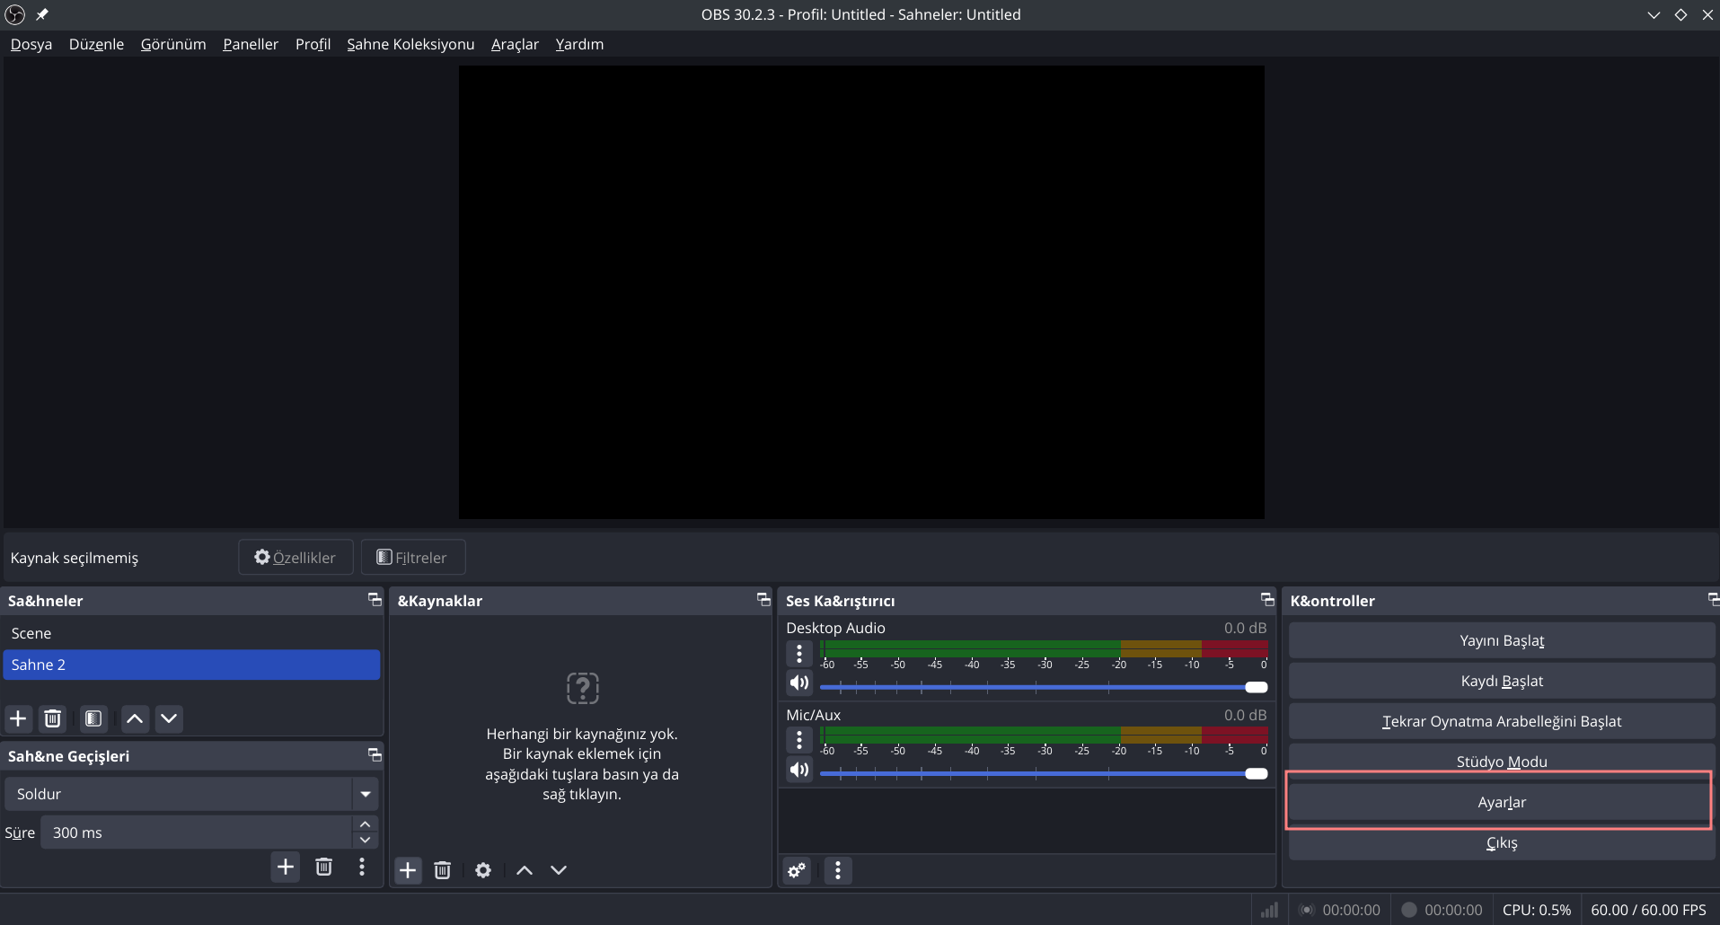This screenshot has width=1720, height=925.
Task: Open the Görünüm menu
Action: pyautogui.click(x=173, y=44)
